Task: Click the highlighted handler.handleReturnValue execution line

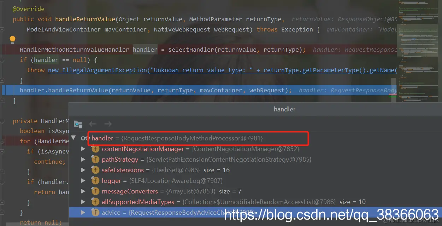Action: point(199,90)
